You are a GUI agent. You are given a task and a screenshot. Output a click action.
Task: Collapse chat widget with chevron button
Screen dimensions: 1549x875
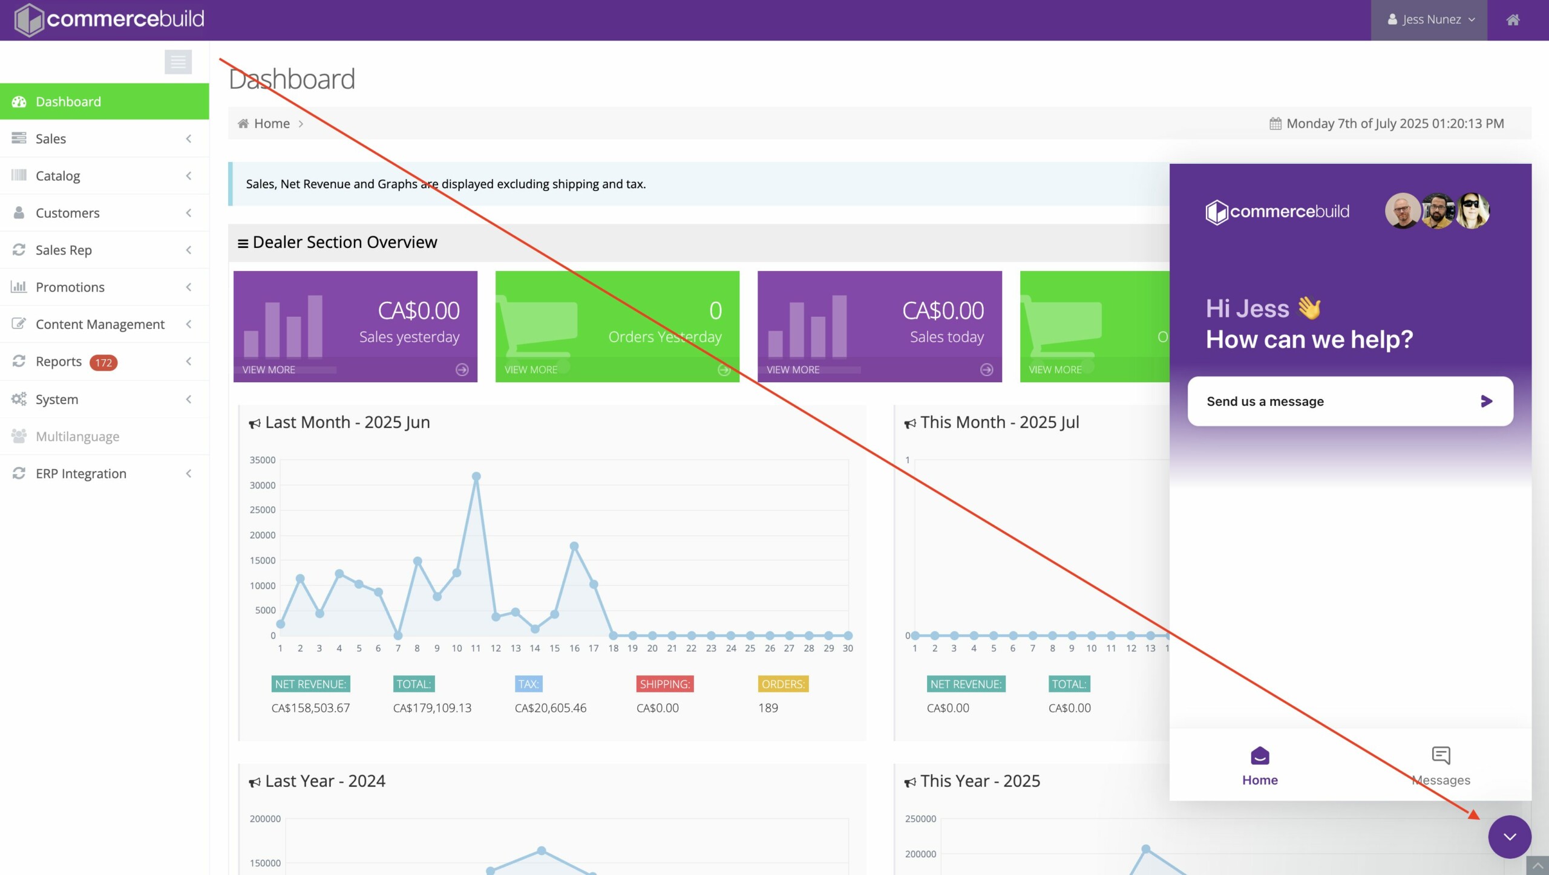click(x=1510, y=837)
